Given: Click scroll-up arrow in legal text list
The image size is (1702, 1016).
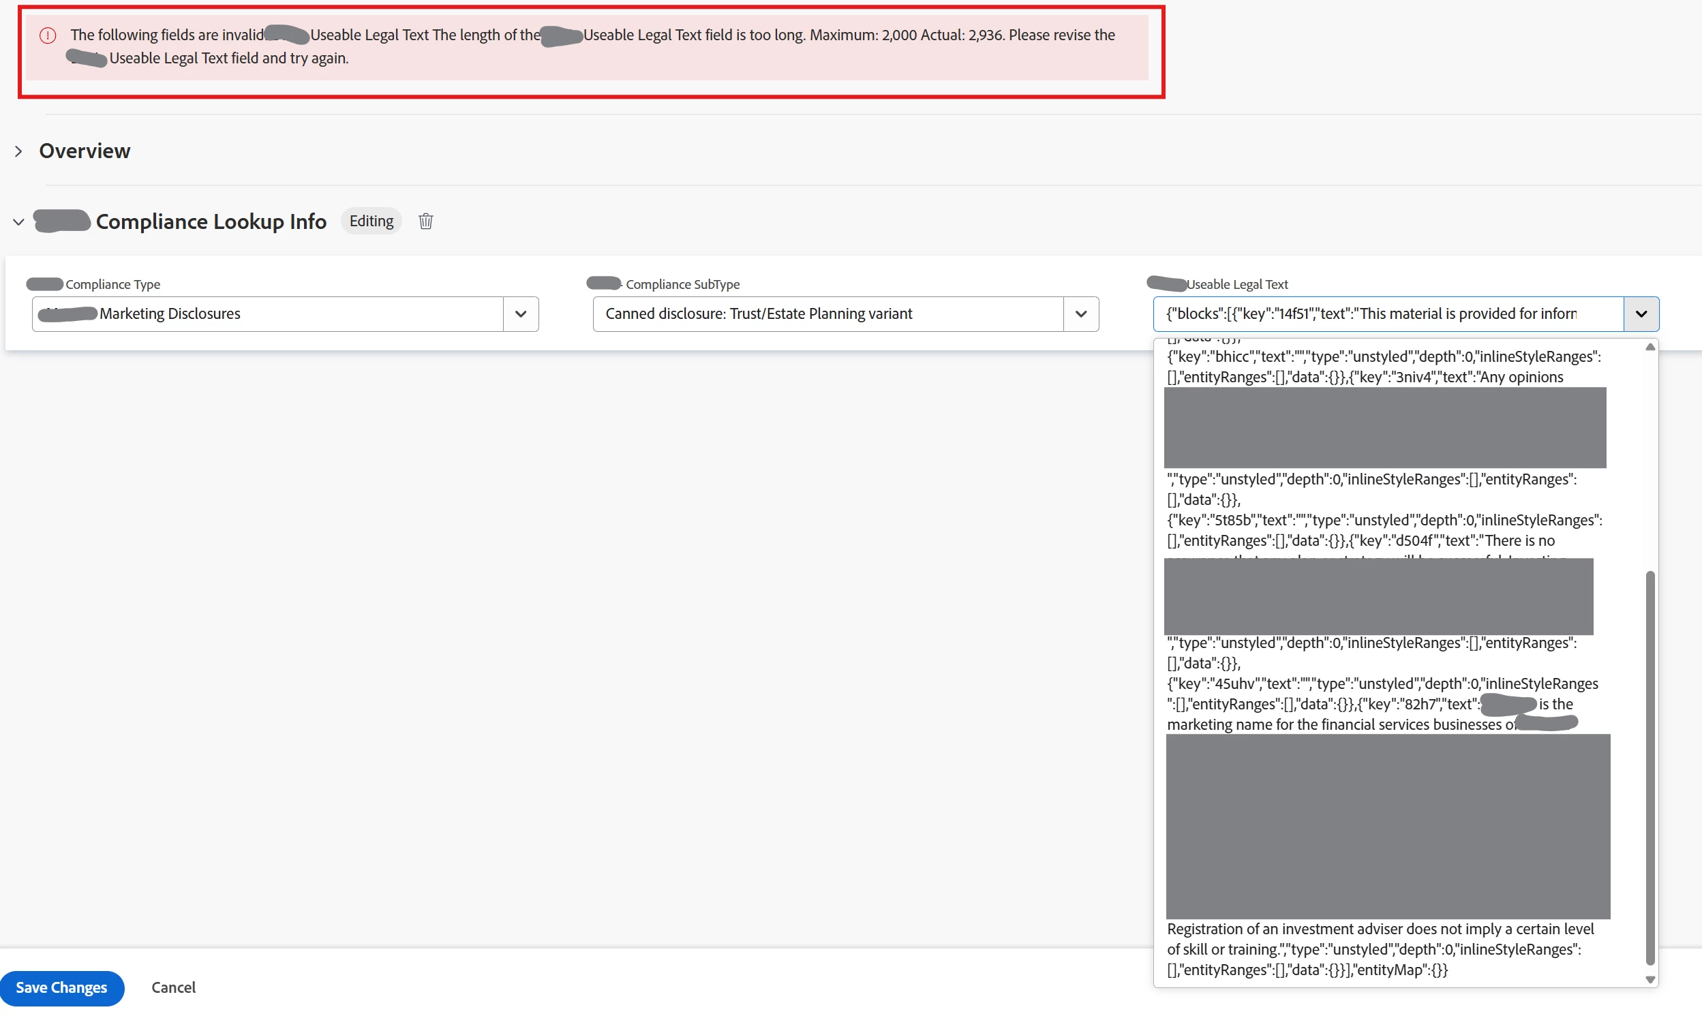Looking at the screenshot, I should [1650, 347].
